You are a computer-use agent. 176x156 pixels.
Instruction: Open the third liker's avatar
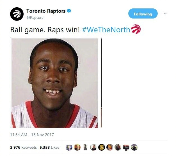point(85,147)
